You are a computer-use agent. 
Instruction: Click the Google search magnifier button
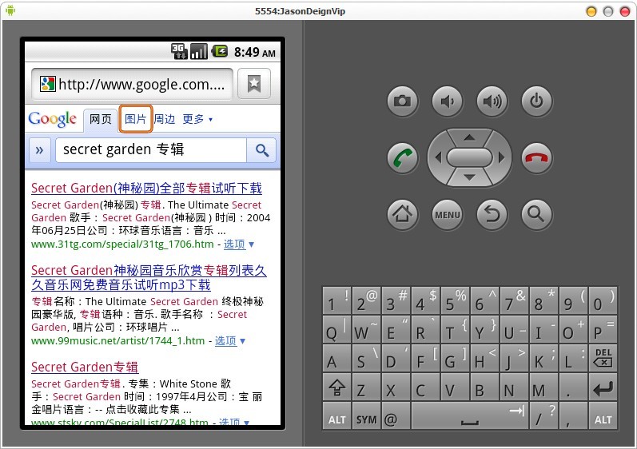tap(261, 150)
